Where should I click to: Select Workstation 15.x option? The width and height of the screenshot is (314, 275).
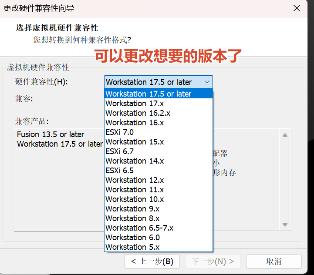[x=159, y=142]
